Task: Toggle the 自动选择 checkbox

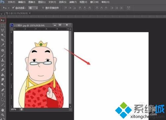Action: coord(13,8)
